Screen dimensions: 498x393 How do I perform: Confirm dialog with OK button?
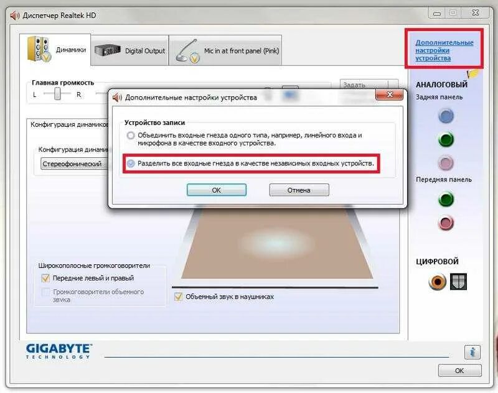click(x=216, y=190)
